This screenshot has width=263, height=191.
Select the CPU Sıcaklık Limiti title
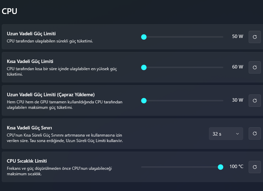pyautogui.click(x=27, y=161)
